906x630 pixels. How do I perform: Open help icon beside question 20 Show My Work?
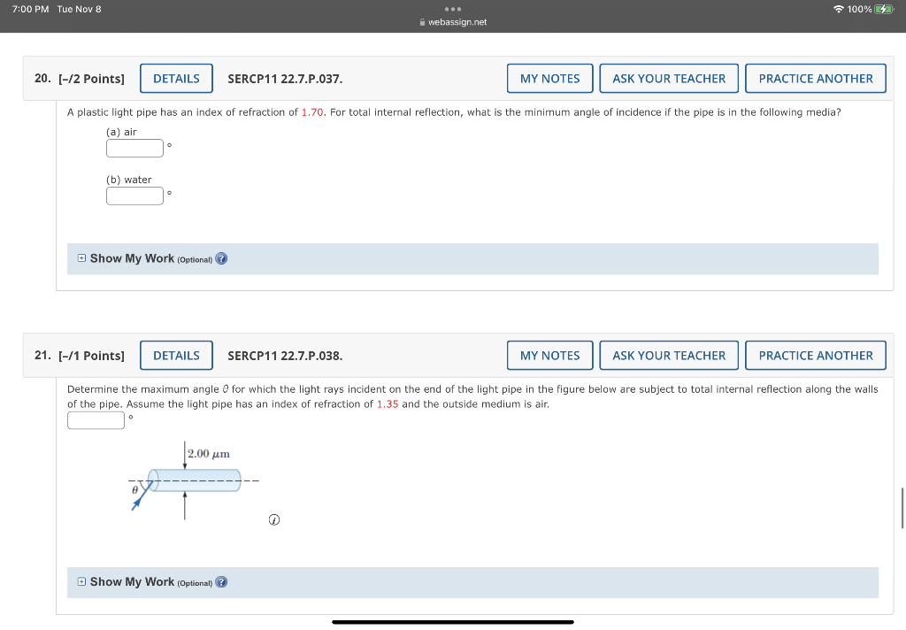coord(221,259)
